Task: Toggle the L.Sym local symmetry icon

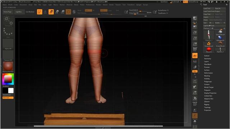Action: (x=195, y=62)
